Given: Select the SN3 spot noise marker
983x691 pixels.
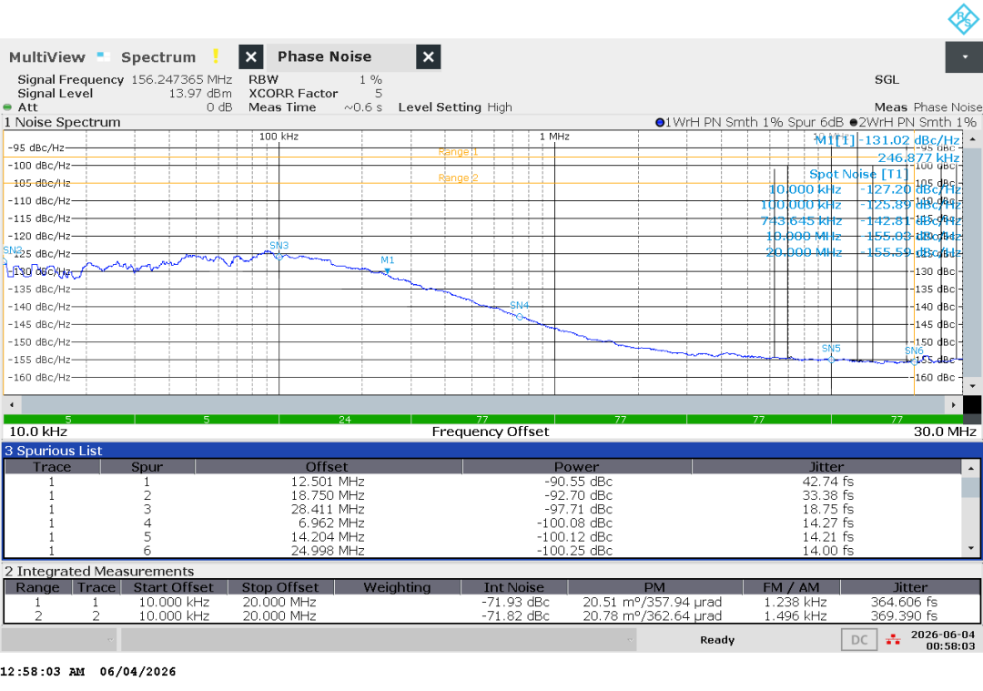Looking at the screenshot, I should click(279, 256).
